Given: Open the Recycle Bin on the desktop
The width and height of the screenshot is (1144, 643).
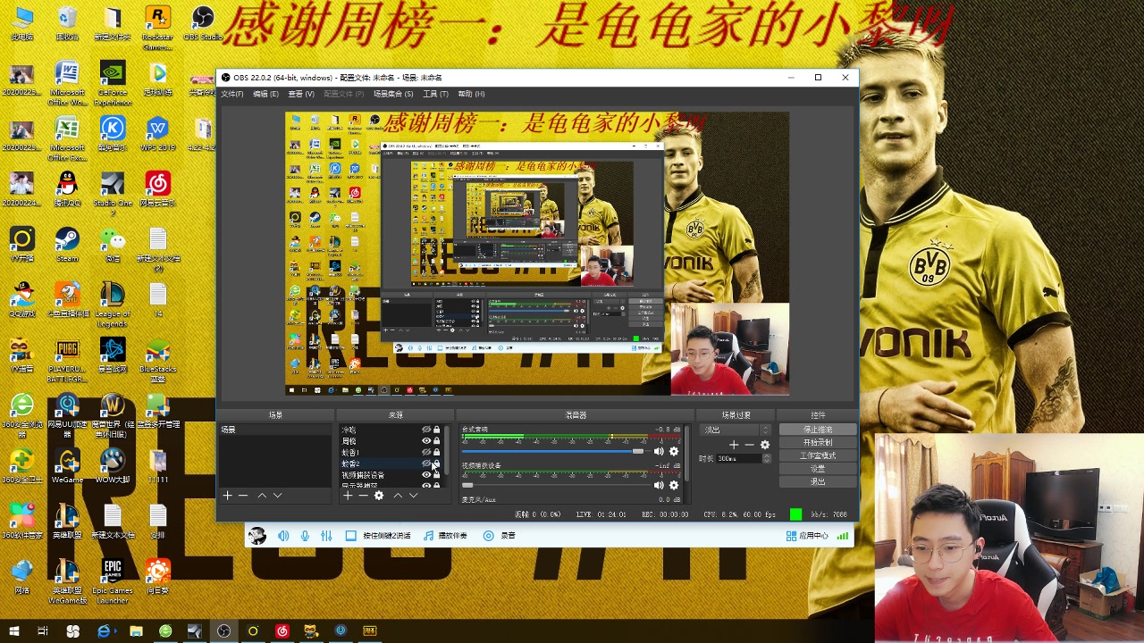Looking at the screenshot, I should tap(67, 24).
